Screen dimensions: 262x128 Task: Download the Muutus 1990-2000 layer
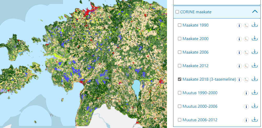point(254,93)
